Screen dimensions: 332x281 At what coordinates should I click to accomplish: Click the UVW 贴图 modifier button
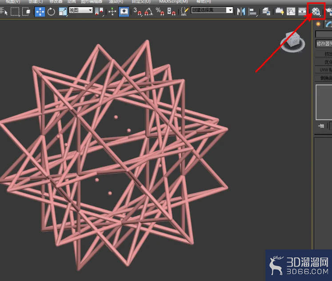(324, 70)
